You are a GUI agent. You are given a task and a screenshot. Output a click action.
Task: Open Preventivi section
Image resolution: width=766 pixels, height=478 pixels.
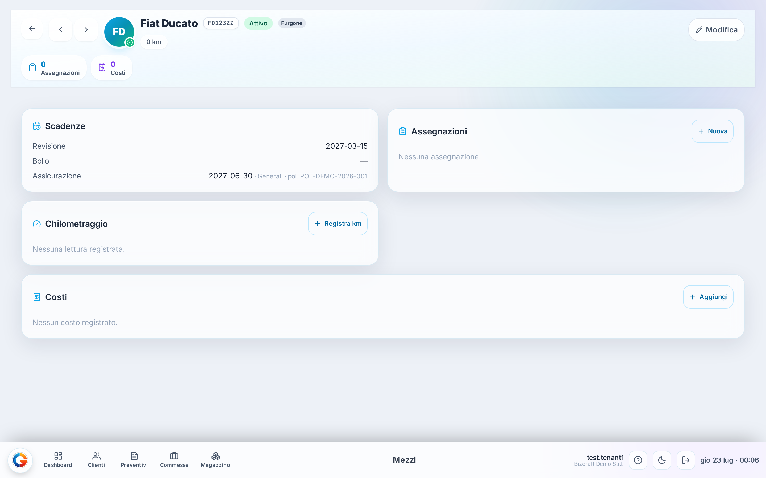click(134, 460)
